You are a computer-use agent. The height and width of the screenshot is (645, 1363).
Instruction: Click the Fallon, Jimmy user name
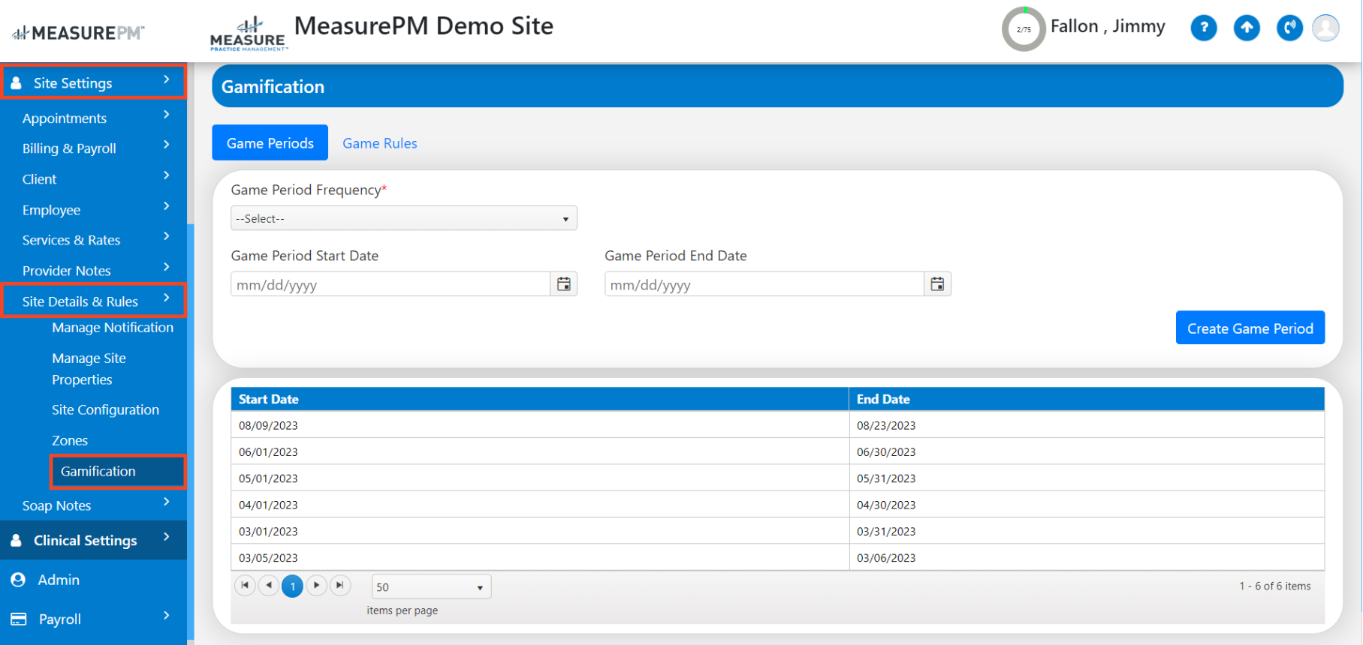coord(1108,26)
